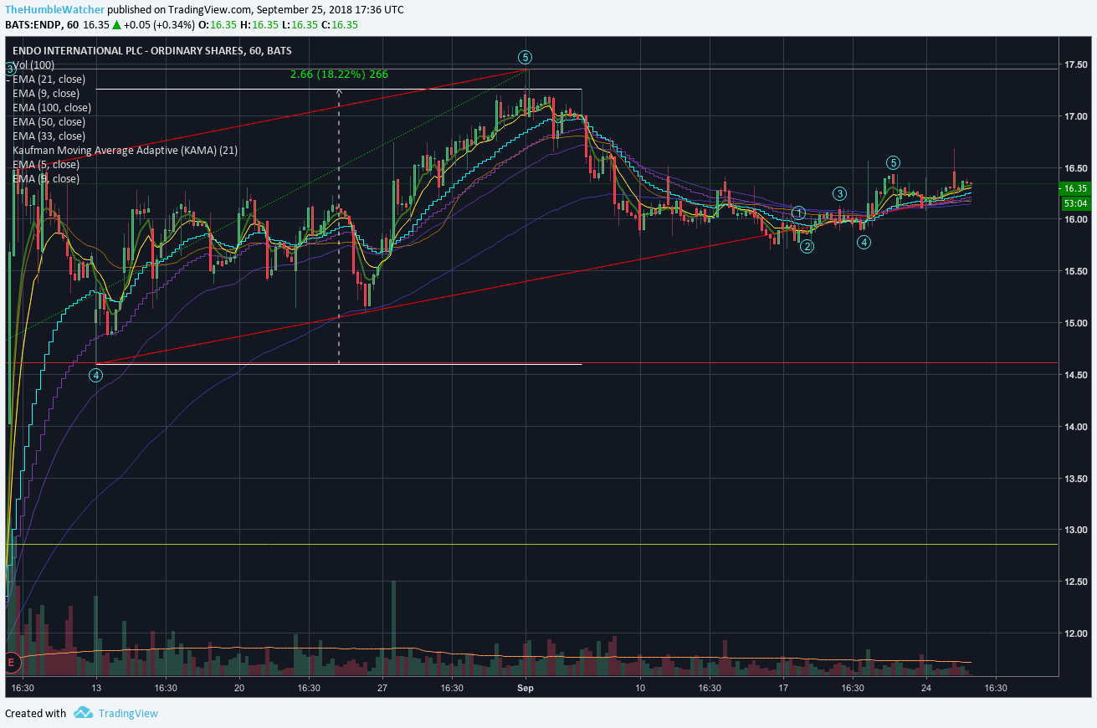This screenshot has height=728, width=1097.
Task: Select the wave label 4 right of label 2
Action: [x=864, y=242]
